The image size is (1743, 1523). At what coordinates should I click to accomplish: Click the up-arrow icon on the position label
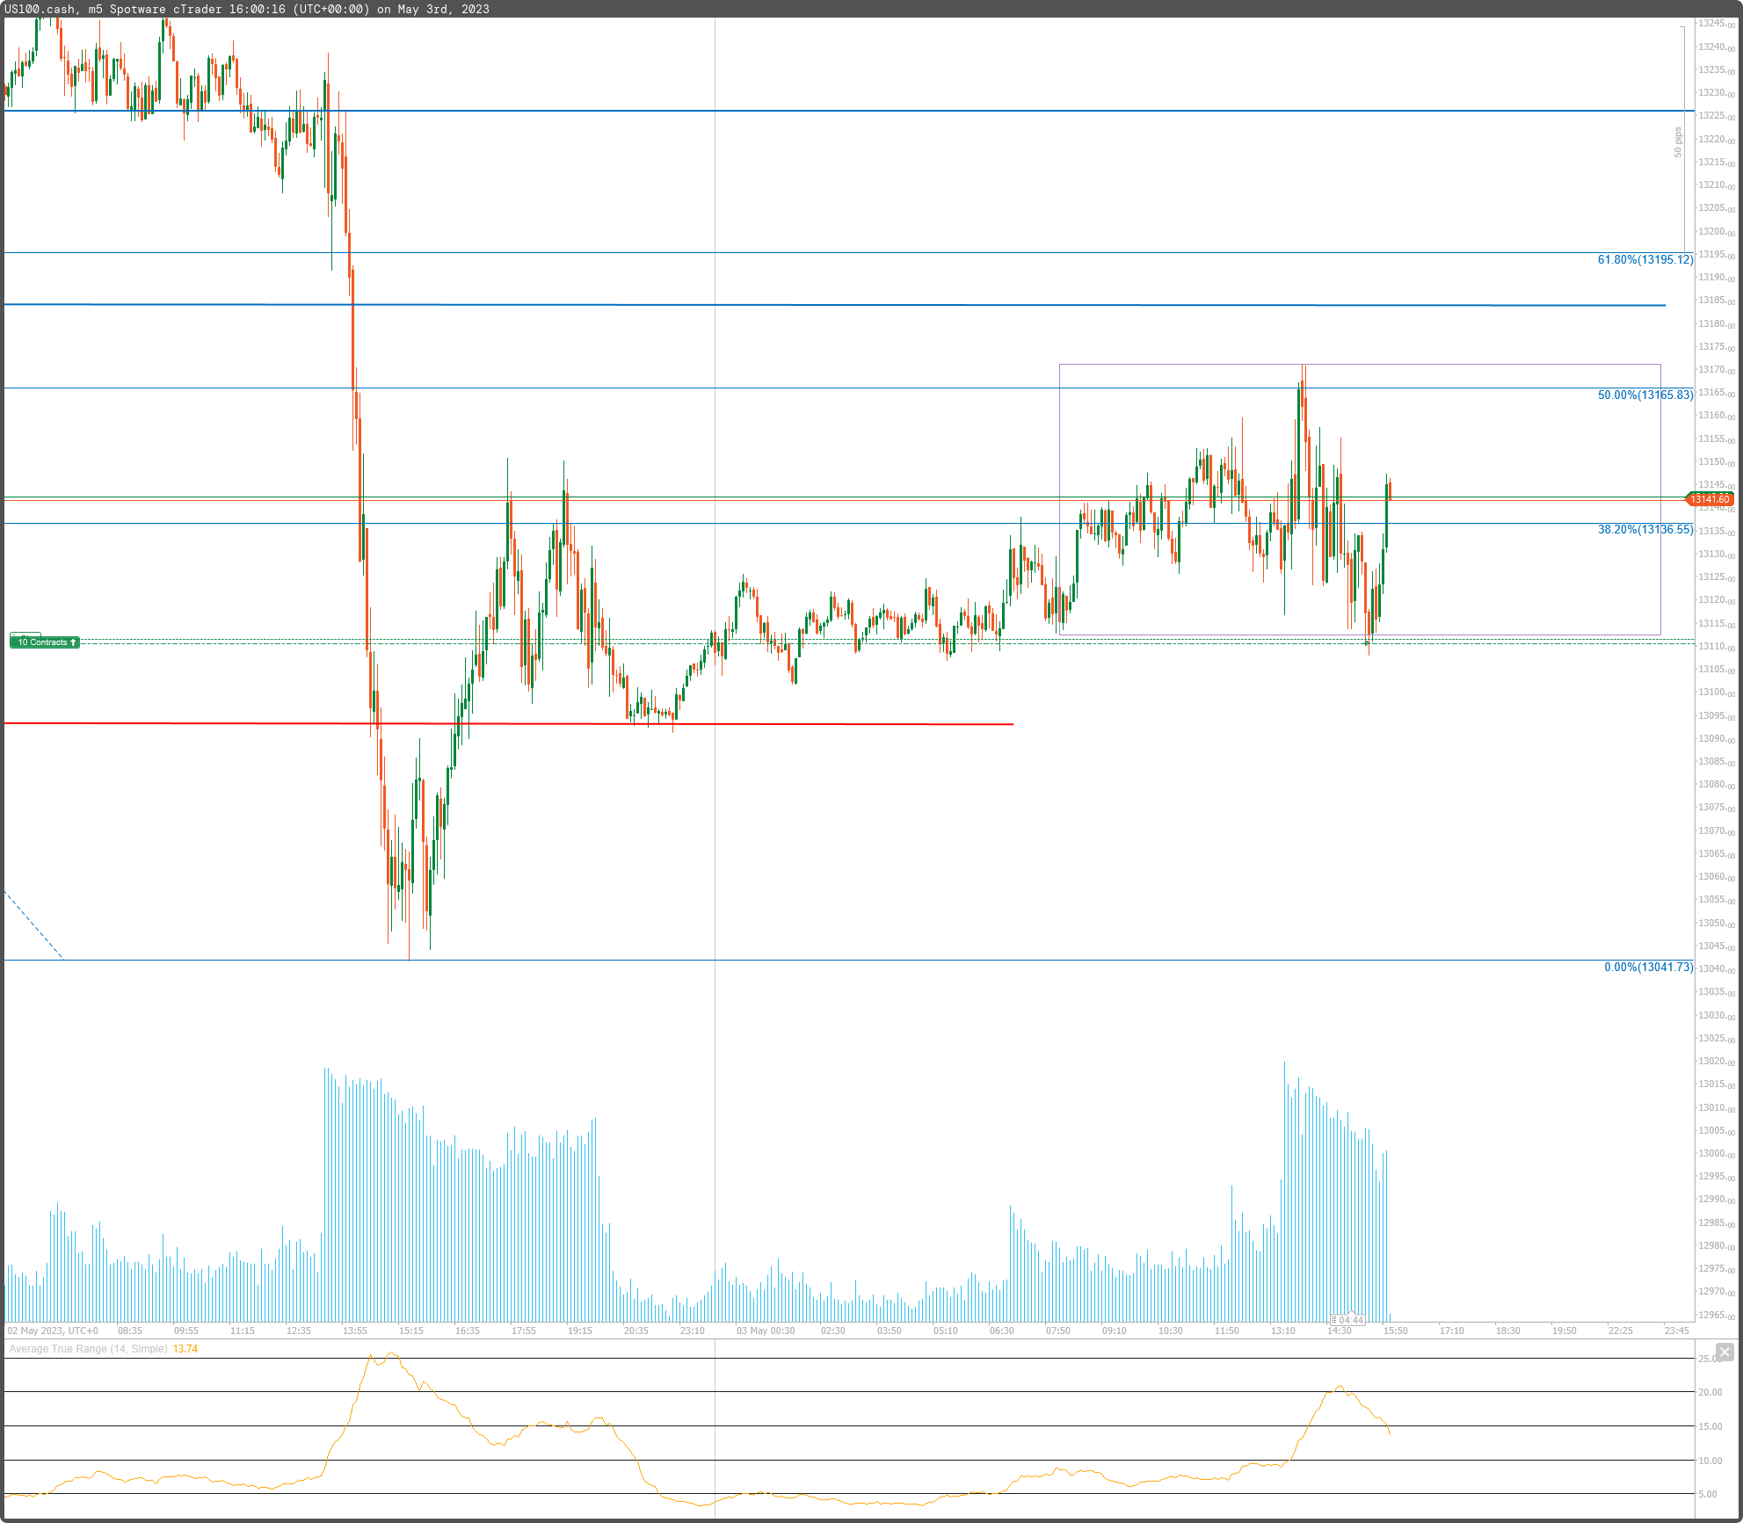point(74,642)
